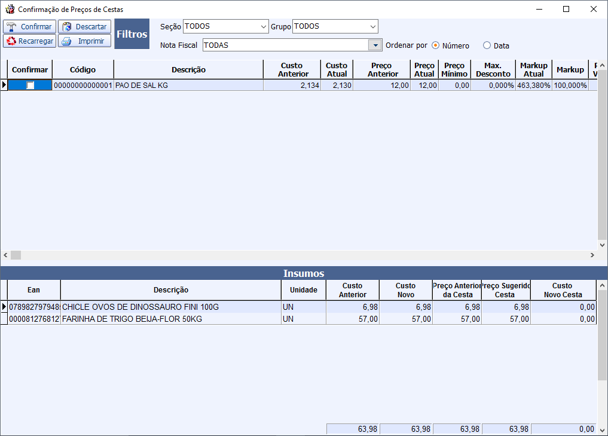Click the Filtros panel label
Screen dimensions: 608x436
(x=132, y=33)
